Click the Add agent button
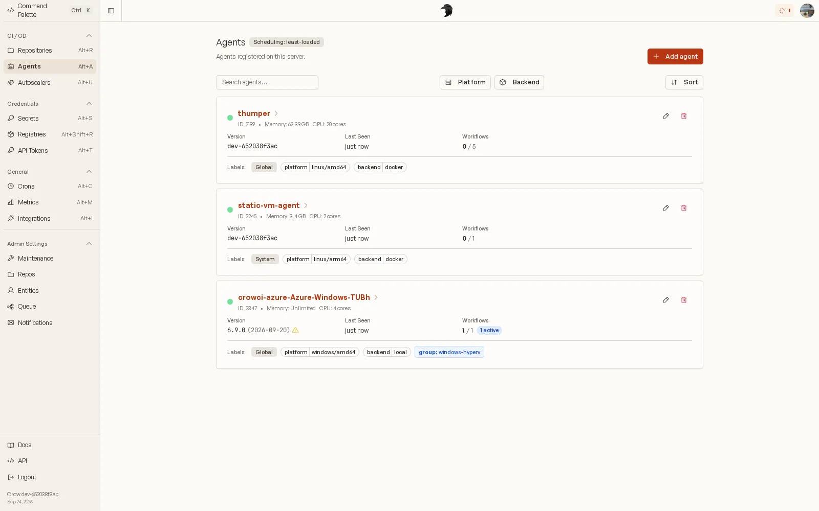Image resolution: width=819 pixels, height=511 pixels. (x=675, y=56)
